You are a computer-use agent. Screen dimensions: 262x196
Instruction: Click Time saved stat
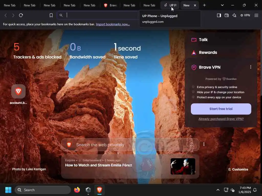click(x=127, y=51)
